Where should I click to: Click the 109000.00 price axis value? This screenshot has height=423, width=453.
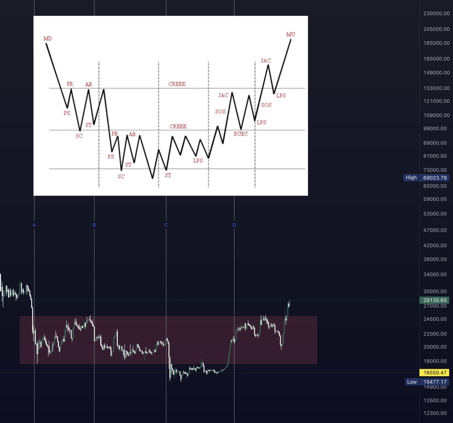pyautogui.click(x=436, y=115)
